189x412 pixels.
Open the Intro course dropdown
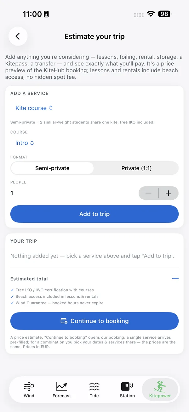[25, 143]
